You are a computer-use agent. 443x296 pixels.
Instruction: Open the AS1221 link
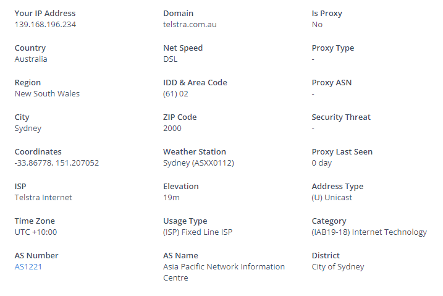click(x=28, y=266)
